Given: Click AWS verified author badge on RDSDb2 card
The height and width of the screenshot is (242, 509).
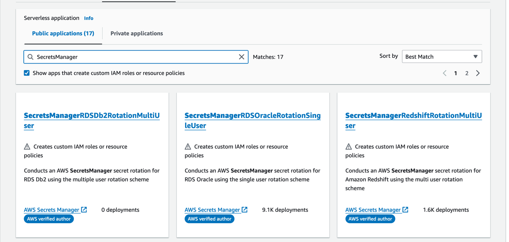Looking at the screenshot, I should [49, 219].
